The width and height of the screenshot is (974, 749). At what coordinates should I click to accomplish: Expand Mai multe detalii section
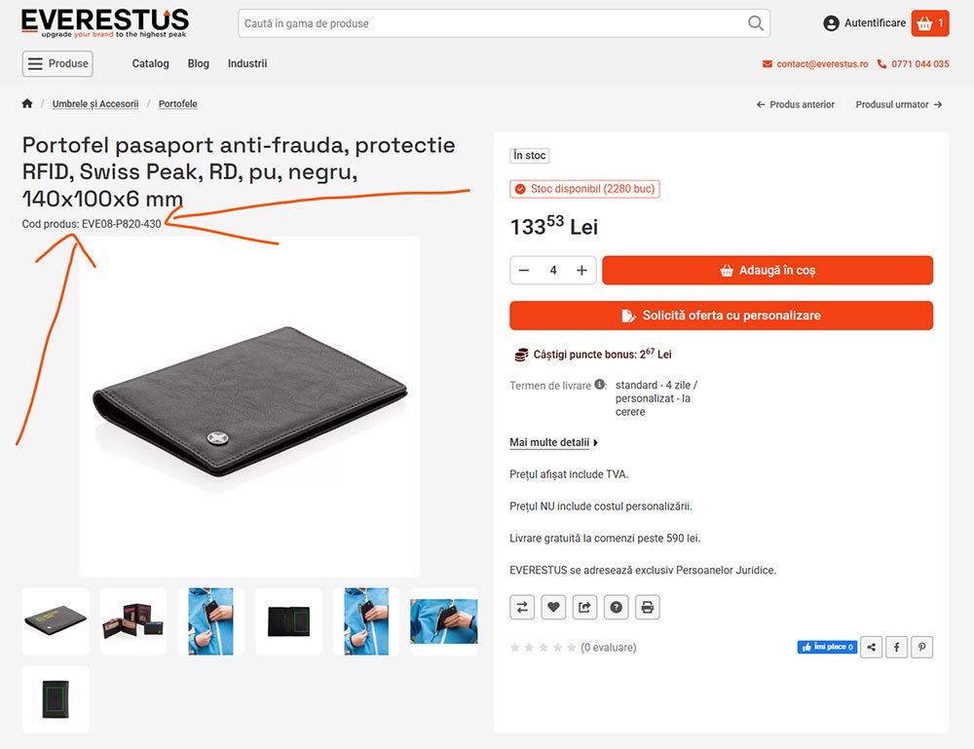coord(553,442)
